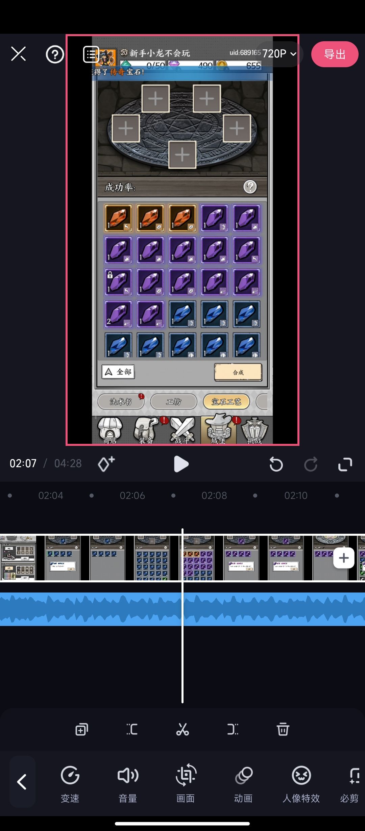Open the draft list icon
Image resolution: width=365 pixels, height=831 pixels.
tap(91, 54)
